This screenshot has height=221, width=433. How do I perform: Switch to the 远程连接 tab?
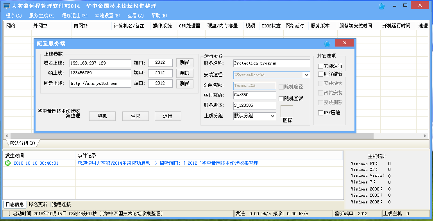coord(62,205)
